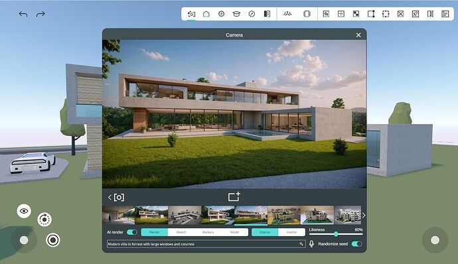Select the four-pane grid square icon
The height and width of the screenshot is (264, 458).
pos(341,14)
